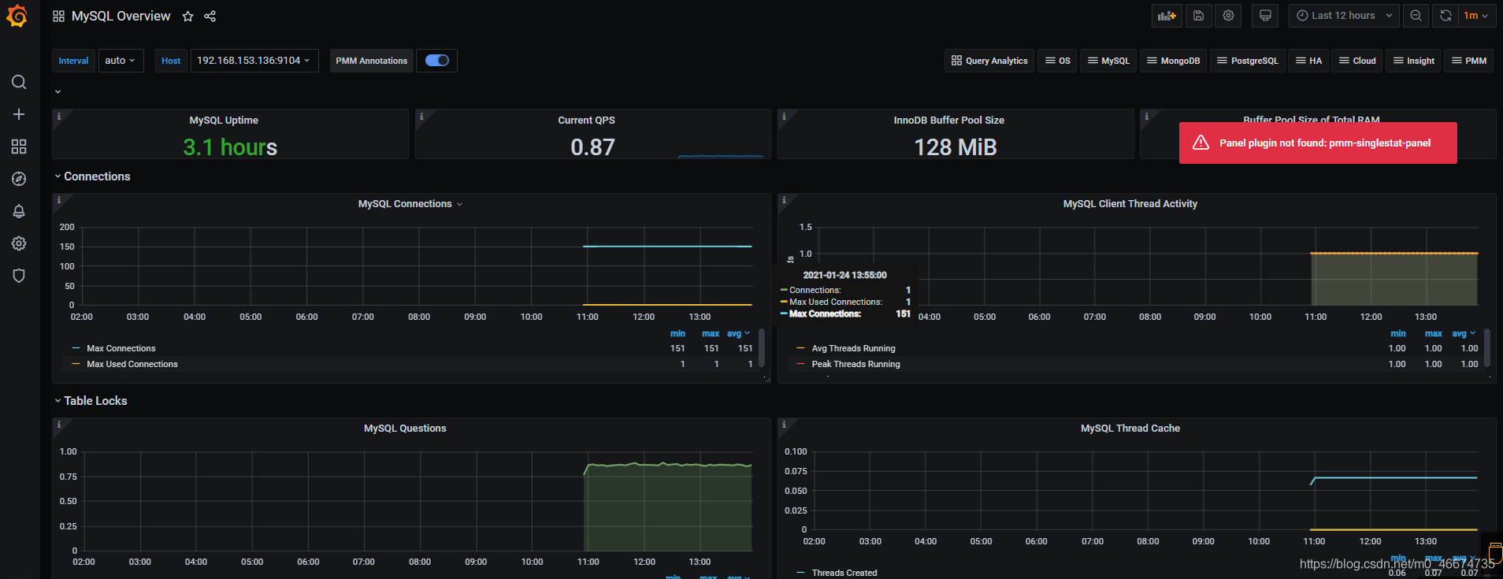Open the sidebar Alerting bell
The width and height of the screenshot is (1503, 579).
tap(19, 211)
